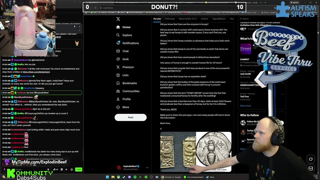The height and width of the screenshot is (180, 320).
Task: Open File Explorer from taskbar
Action: [x=113, y=177]
